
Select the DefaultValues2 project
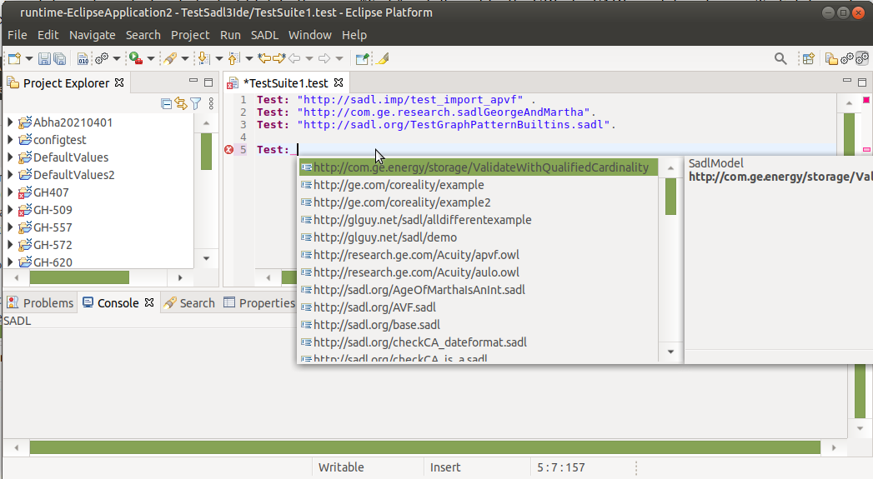point(74,175)
